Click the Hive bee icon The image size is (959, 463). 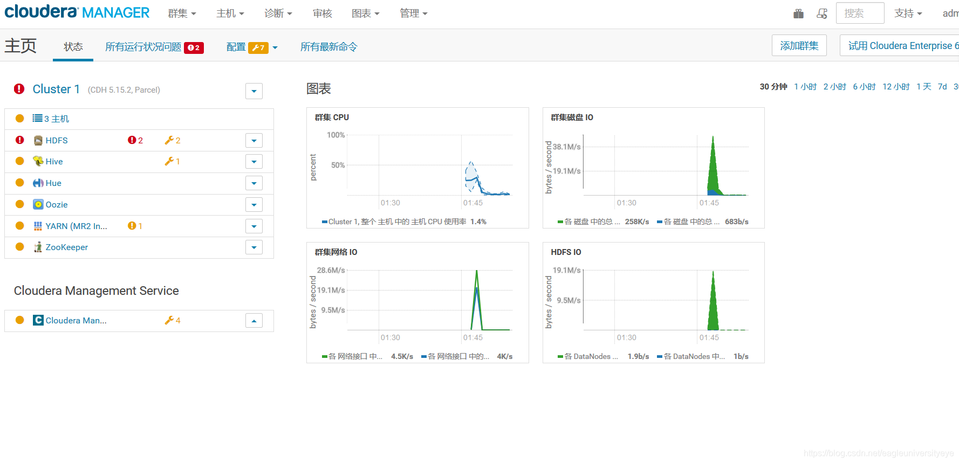point(38,161)
